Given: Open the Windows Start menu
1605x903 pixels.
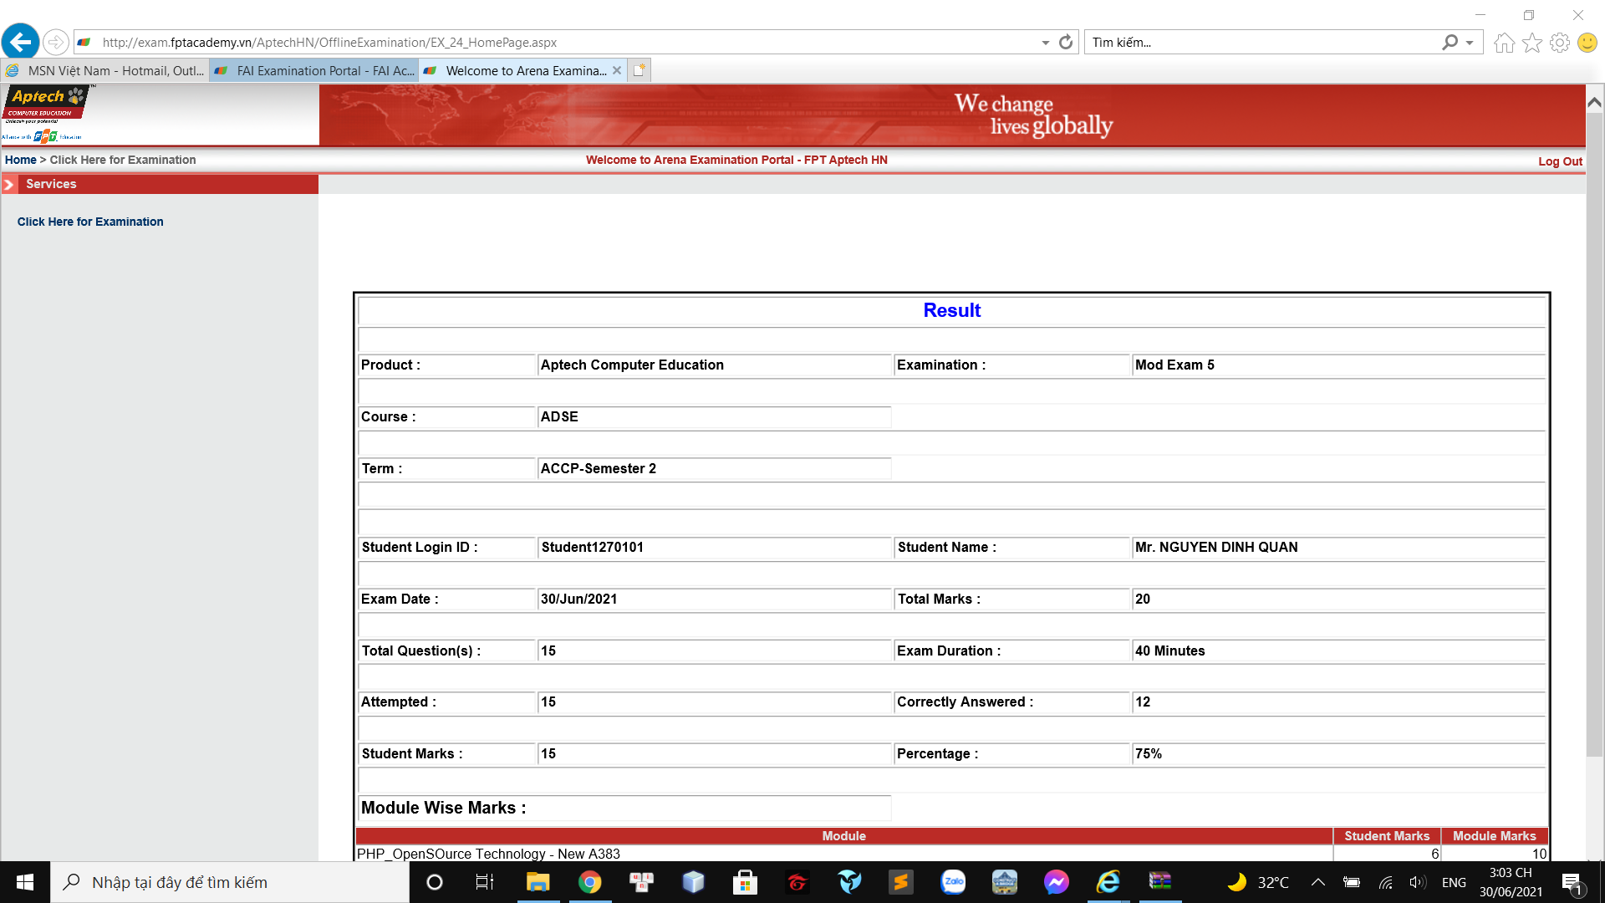Looking at the screenshot, I should [x=25, y=882].
